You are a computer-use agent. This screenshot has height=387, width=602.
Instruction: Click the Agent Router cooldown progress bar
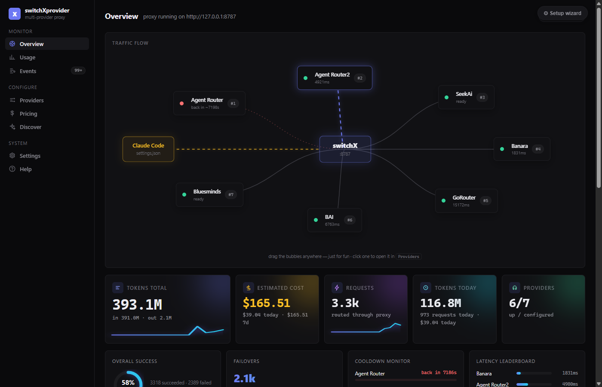click(405, 380)
